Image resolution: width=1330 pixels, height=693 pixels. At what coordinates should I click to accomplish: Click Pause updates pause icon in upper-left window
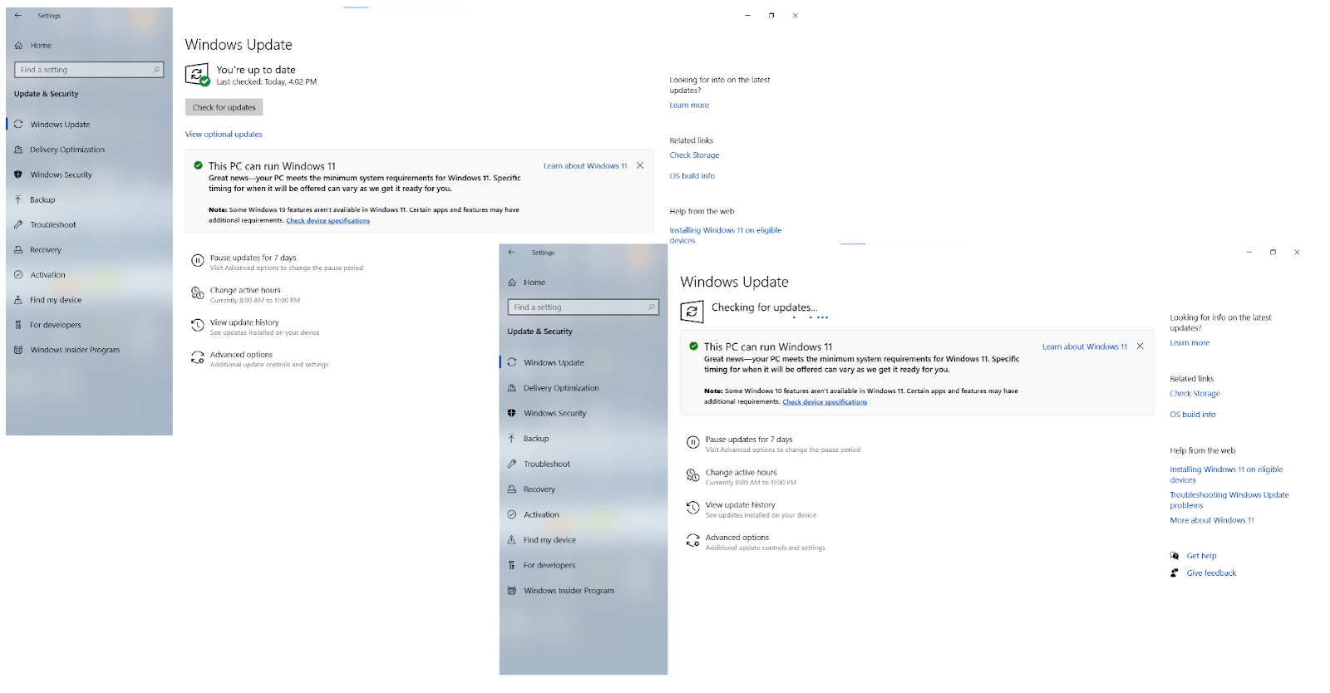tap(198, 261)
